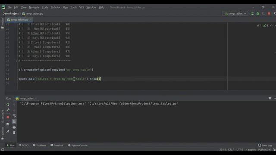Viewport: 276px width, 155px height.
Task: Open the Problems tool window
Action: 39,146
